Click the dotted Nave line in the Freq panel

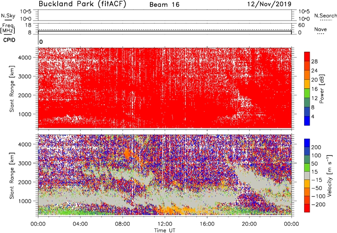pyautogui.click(x=165, y=29)
